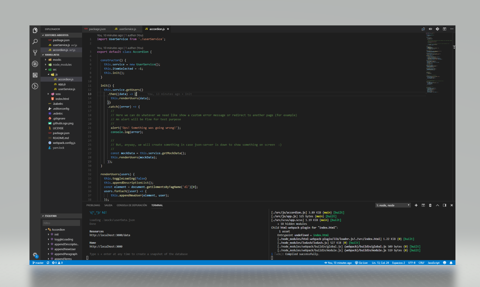Image resolution: width=480 pixels, height=287 pixels.
Task: Open the Manage gear icon
Action: pyautogui.click(x=35, y=255)
